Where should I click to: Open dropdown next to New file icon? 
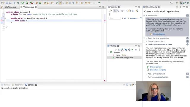click(4, 3)
